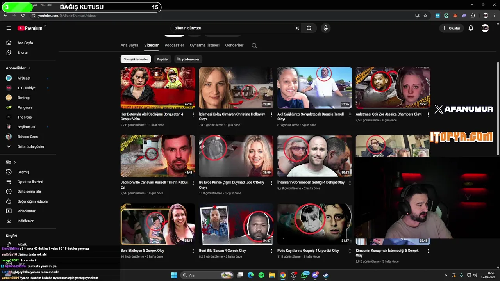Open Christine Holloway video thumbnail
The image size is (500, 281).
236,88
